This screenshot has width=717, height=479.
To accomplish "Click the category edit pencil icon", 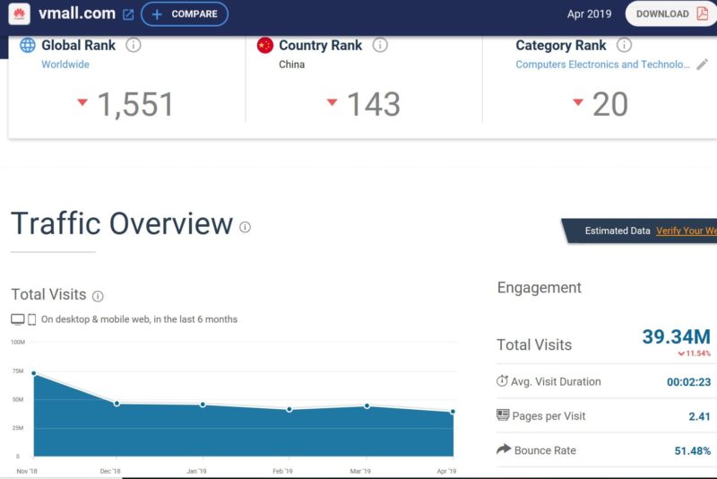I will (703, 64).
